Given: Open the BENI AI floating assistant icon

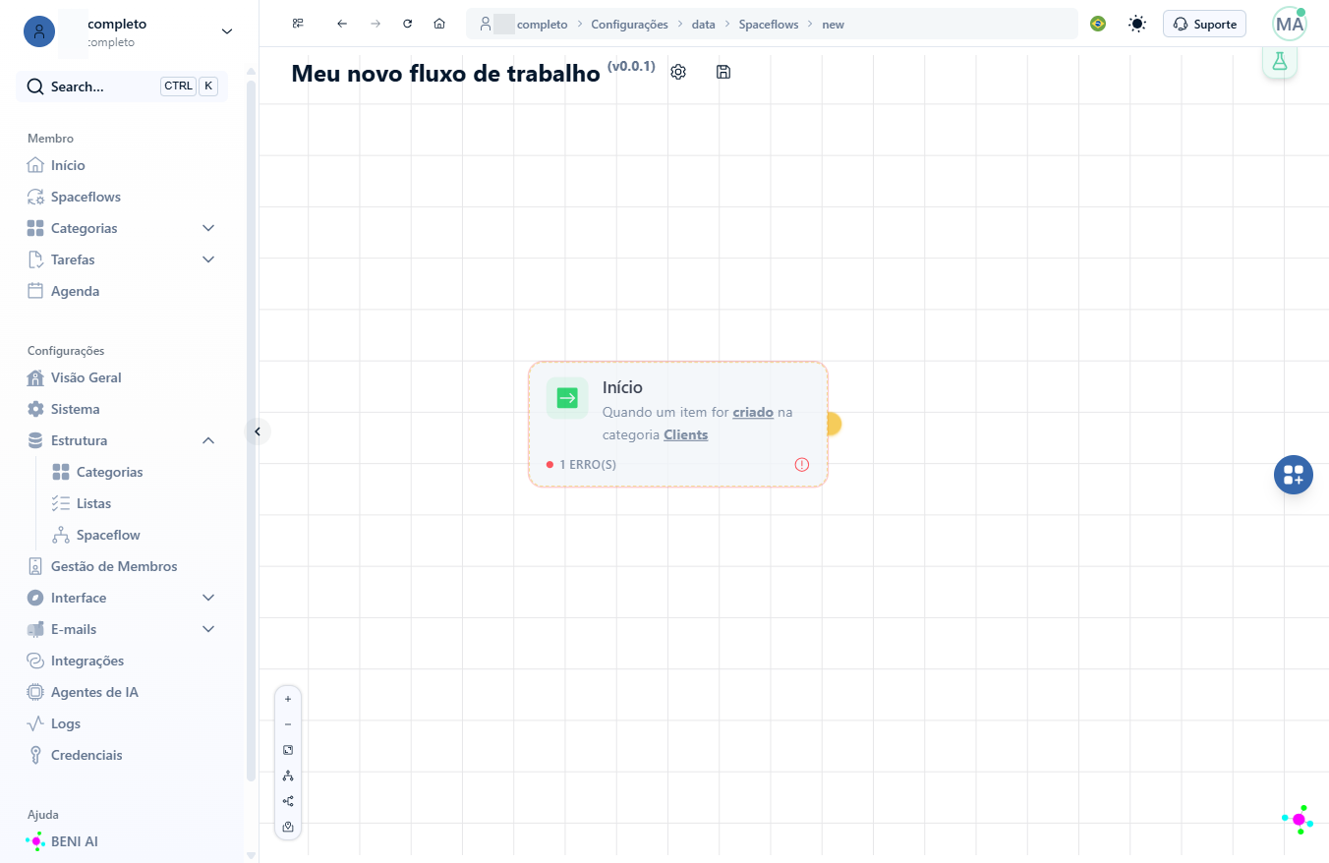Looking at the screenshot, I should click(x=1298, y=820).
